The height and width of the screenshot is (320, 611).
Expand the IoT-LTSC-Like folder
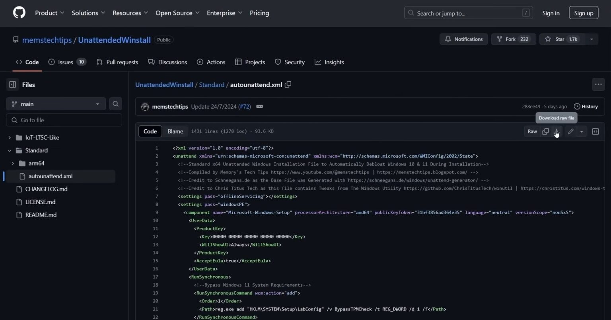click(9, 137)
